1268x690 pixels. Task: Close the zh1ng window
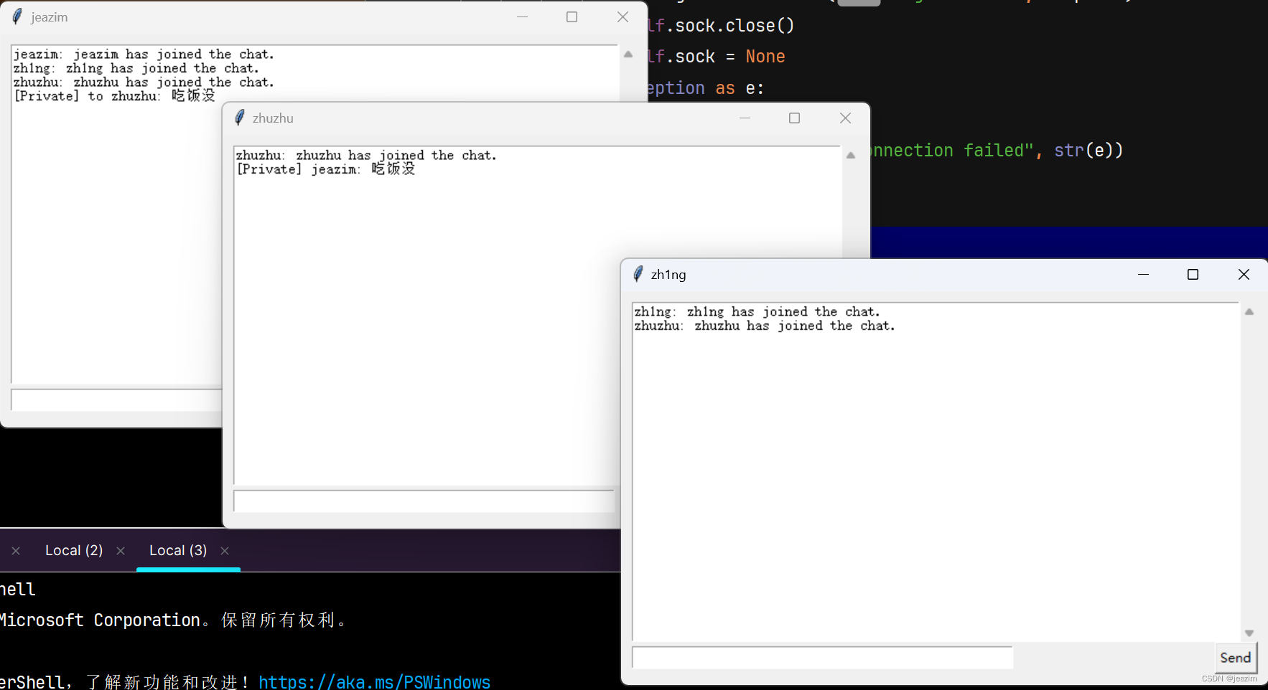[x=1244, y=274]
